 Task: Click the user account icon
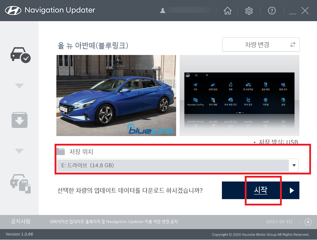162,11
